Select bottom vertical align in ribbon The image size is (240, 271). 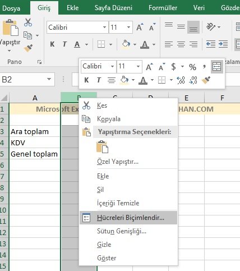pos(193,27)
